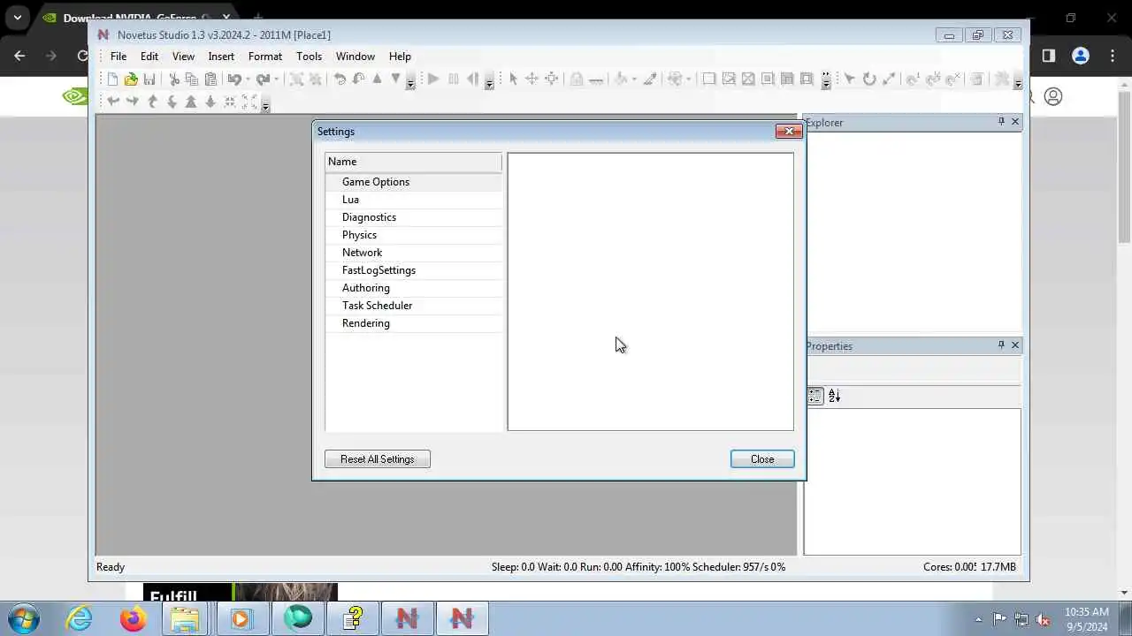Click the Redo arrow icon

[x=262, y=79]
